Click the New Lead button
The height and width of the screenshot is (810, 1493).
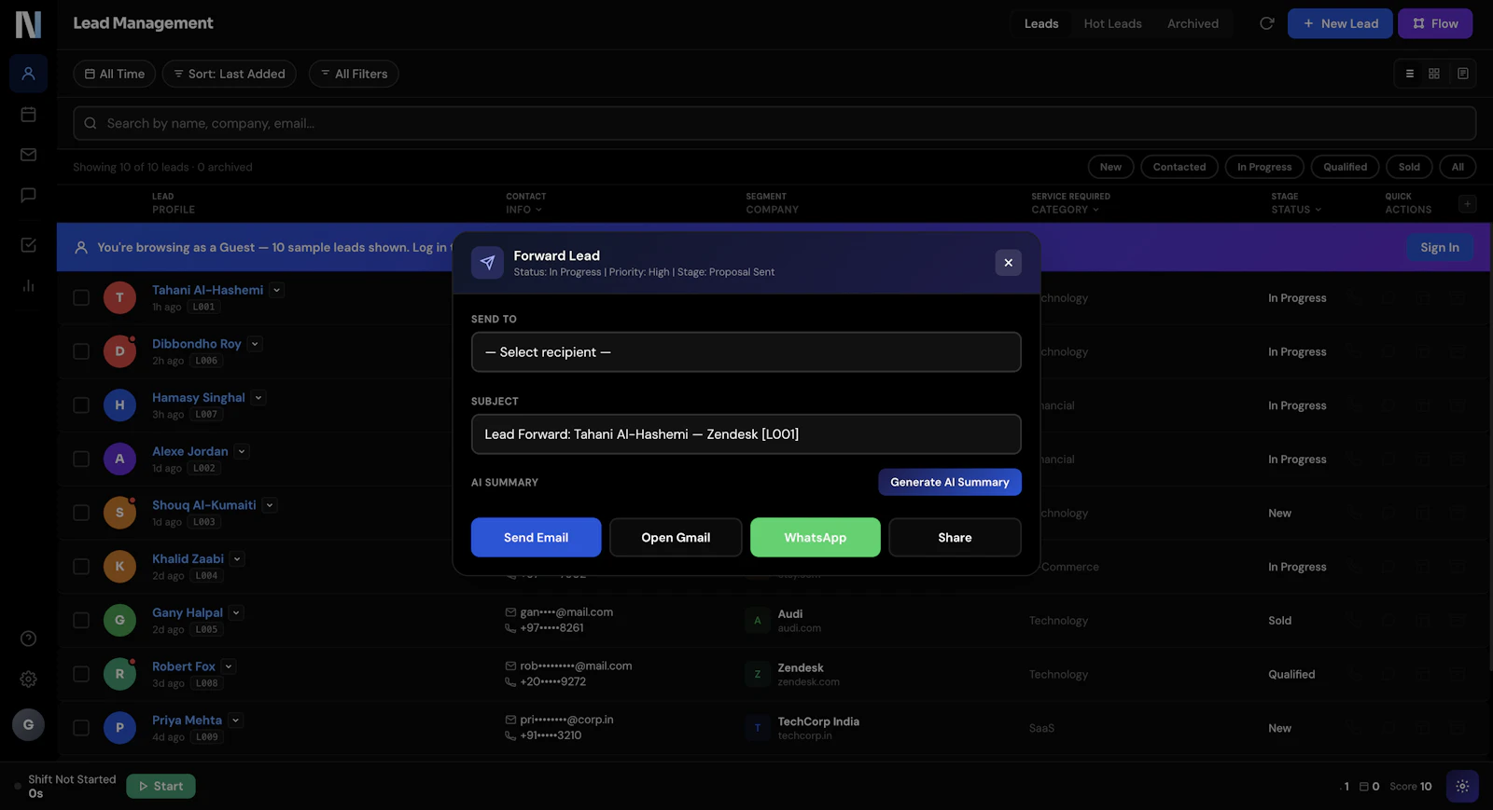pyautogui.click(x=1340, y=23)
